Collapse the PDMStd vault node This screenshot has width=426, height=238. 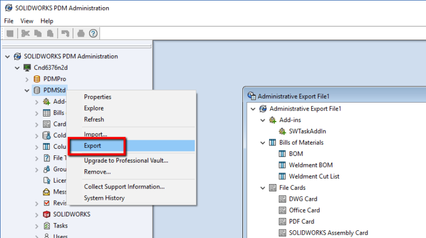pos(27,90)
